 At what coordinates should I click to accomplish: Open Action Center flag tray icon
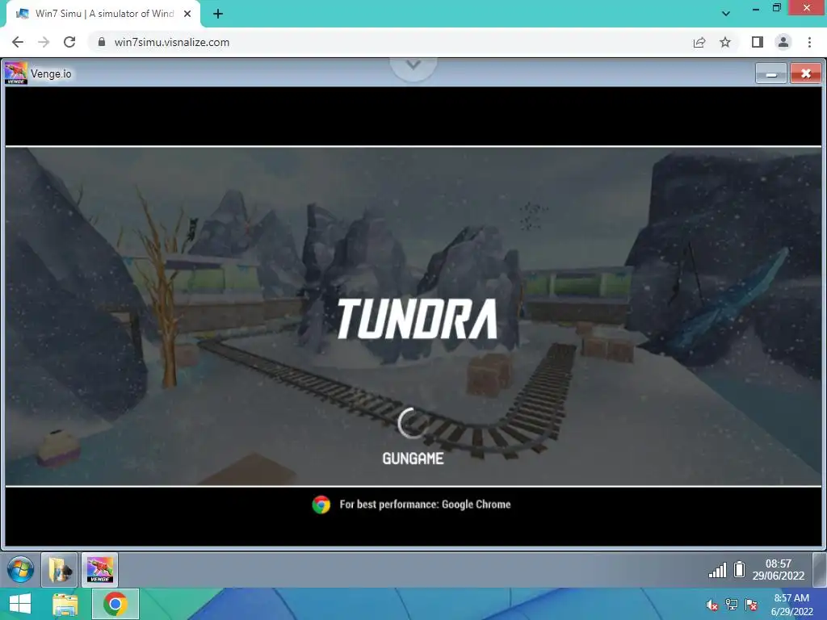point(751,605)
